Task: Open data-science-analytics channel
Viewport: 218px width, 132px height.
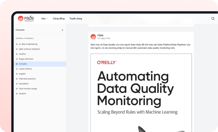Action: pyautogui.click(x=29, y=49)
